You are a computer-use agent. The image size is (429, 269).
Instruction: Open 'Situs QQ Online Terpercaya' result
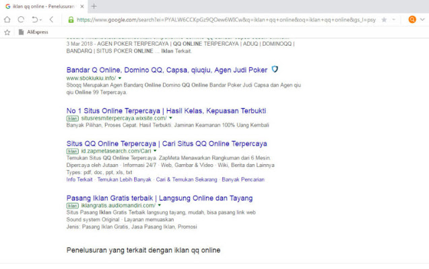coord(166,143)
